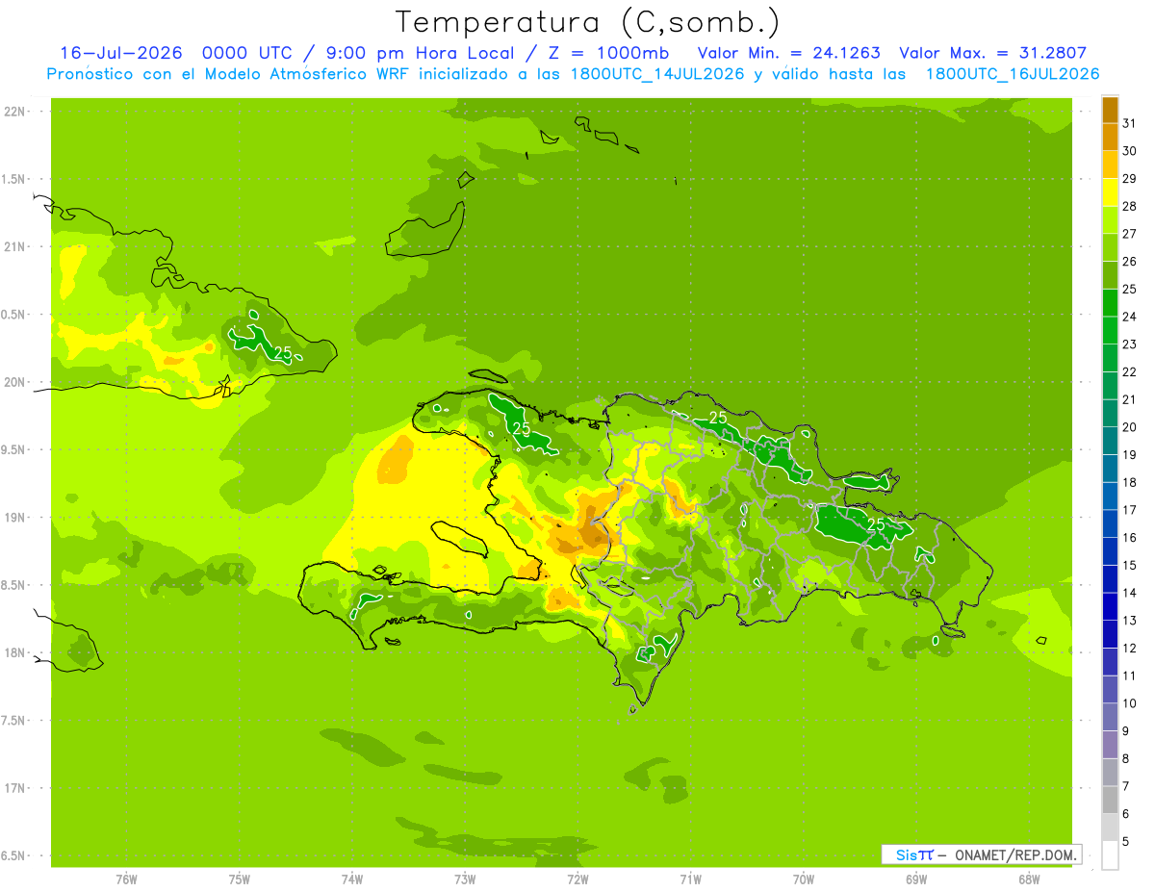Click legend value 10

(1129, 703)
